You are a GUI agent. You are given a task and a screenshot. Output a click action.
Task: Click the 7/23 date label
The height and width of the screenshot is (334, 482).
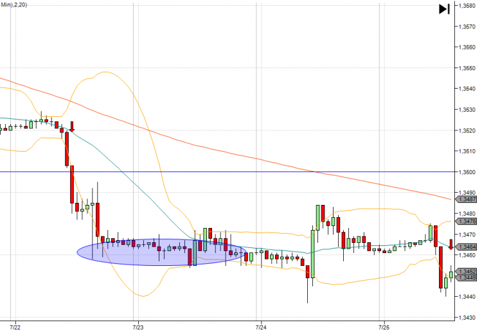coord(138,328)
